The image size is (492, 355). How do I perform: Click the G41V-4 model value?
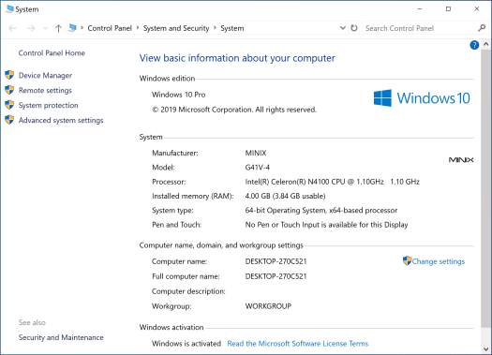tap(258, 168)
